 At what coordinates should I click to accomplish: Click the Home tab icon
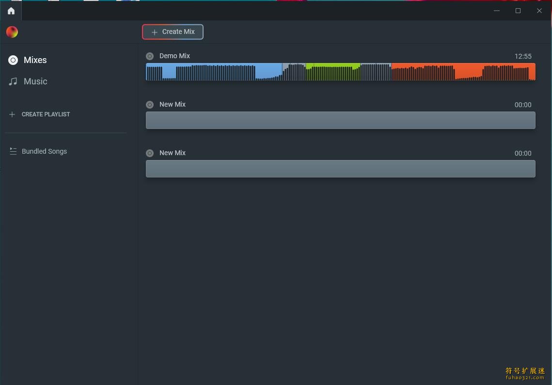tap(11, 11)
